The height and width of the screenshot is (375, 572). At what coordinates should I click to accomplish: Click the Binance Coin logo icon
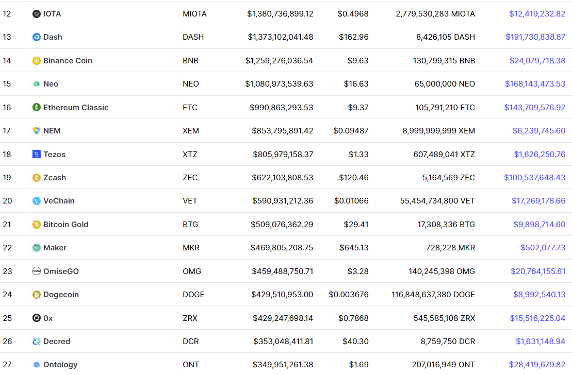37,60
